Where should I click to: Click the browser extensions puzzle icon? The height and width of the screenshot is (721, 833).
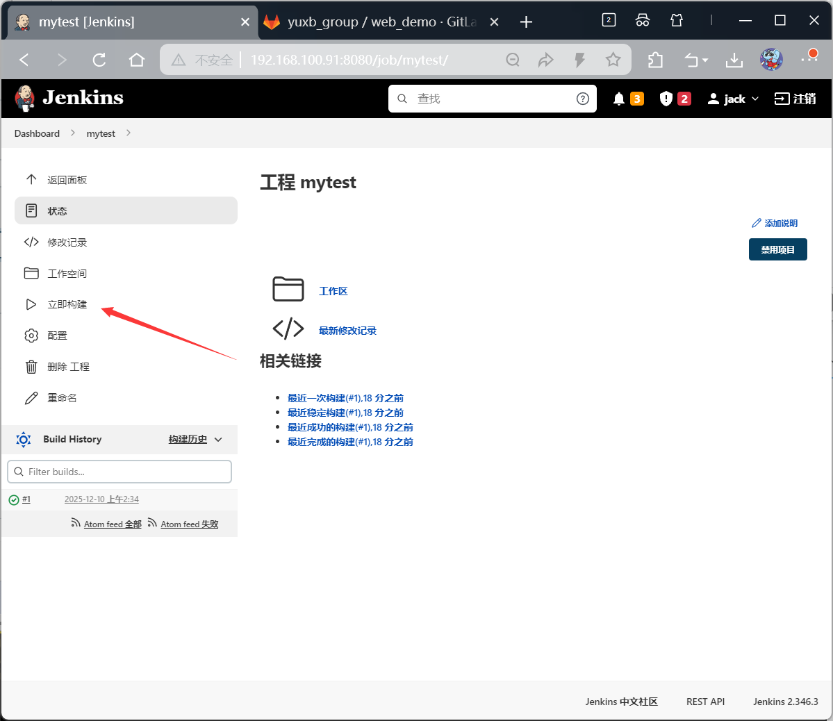coord(656,60)
